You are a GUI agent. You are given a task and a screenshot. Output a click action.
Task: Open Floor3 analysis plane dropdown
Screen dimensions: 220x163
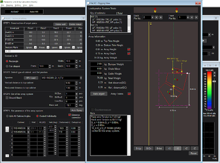pyautogui.click(x=61, y=47)
